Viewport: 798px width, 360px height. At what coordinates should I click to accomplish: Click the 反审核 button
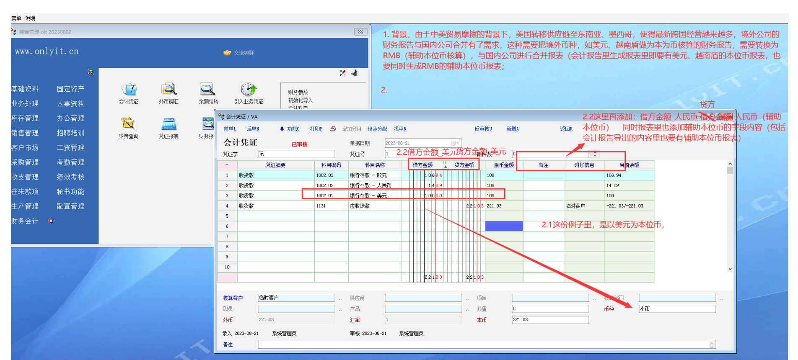tap(483, 129)
